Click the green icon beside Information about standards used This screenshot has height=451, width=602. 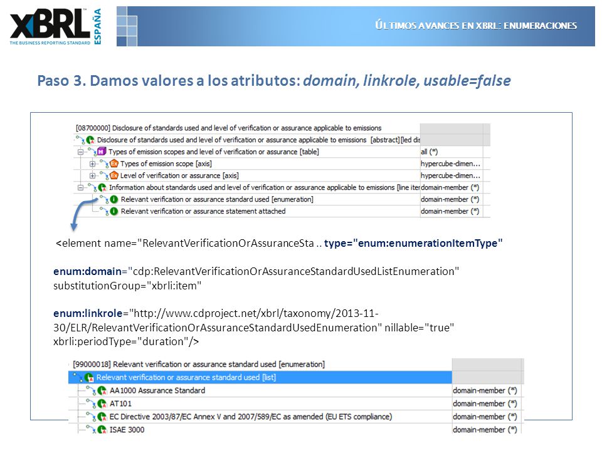(102, 187)
